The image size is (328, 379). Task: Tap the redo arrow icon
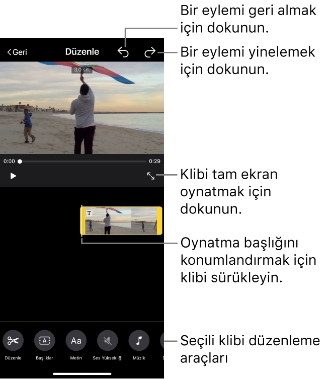pos(150,52)
